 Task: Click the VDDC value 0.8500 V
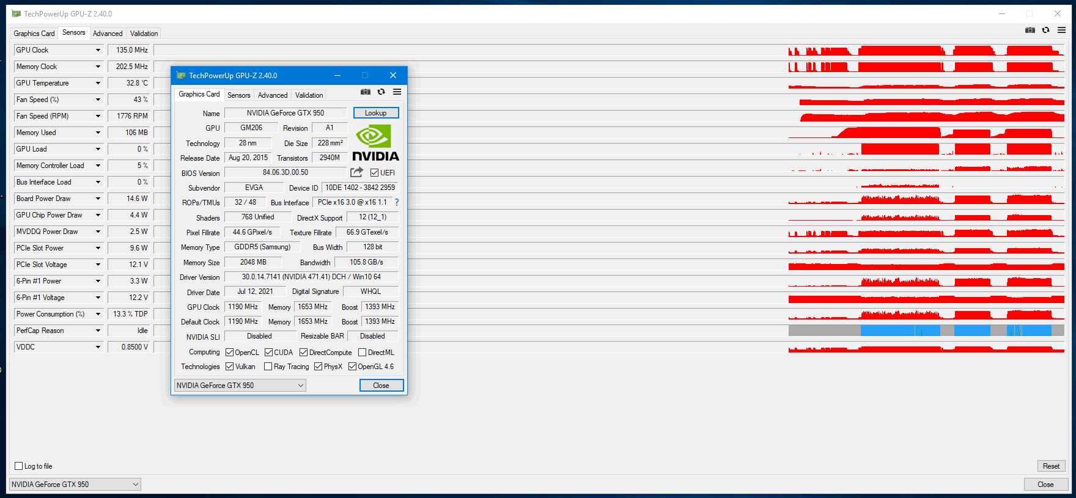[128, 347]
